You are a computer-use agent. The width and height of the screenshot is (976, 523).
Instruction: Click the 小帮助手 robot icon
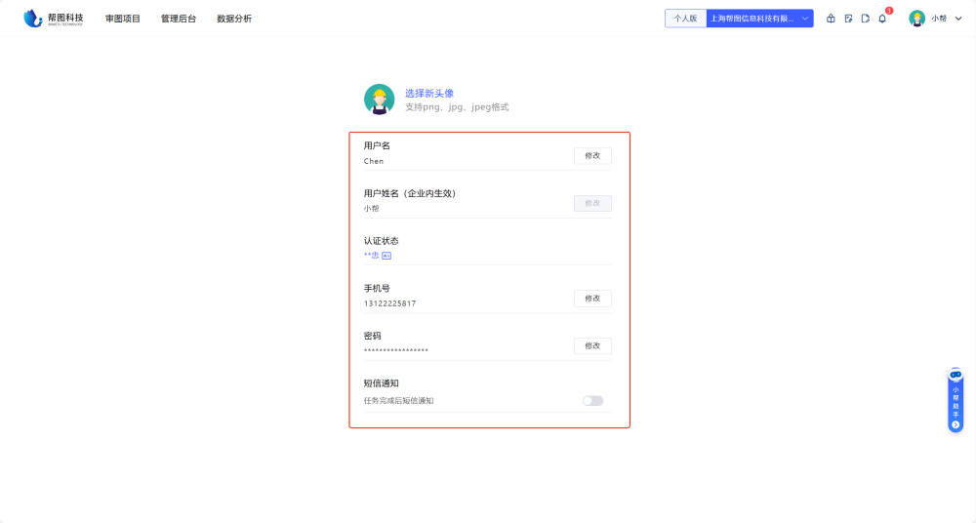click(x=956, y=375)
